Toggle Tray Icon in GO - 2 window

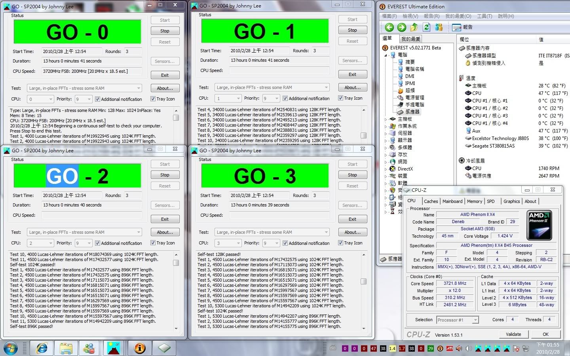point(163,243)
